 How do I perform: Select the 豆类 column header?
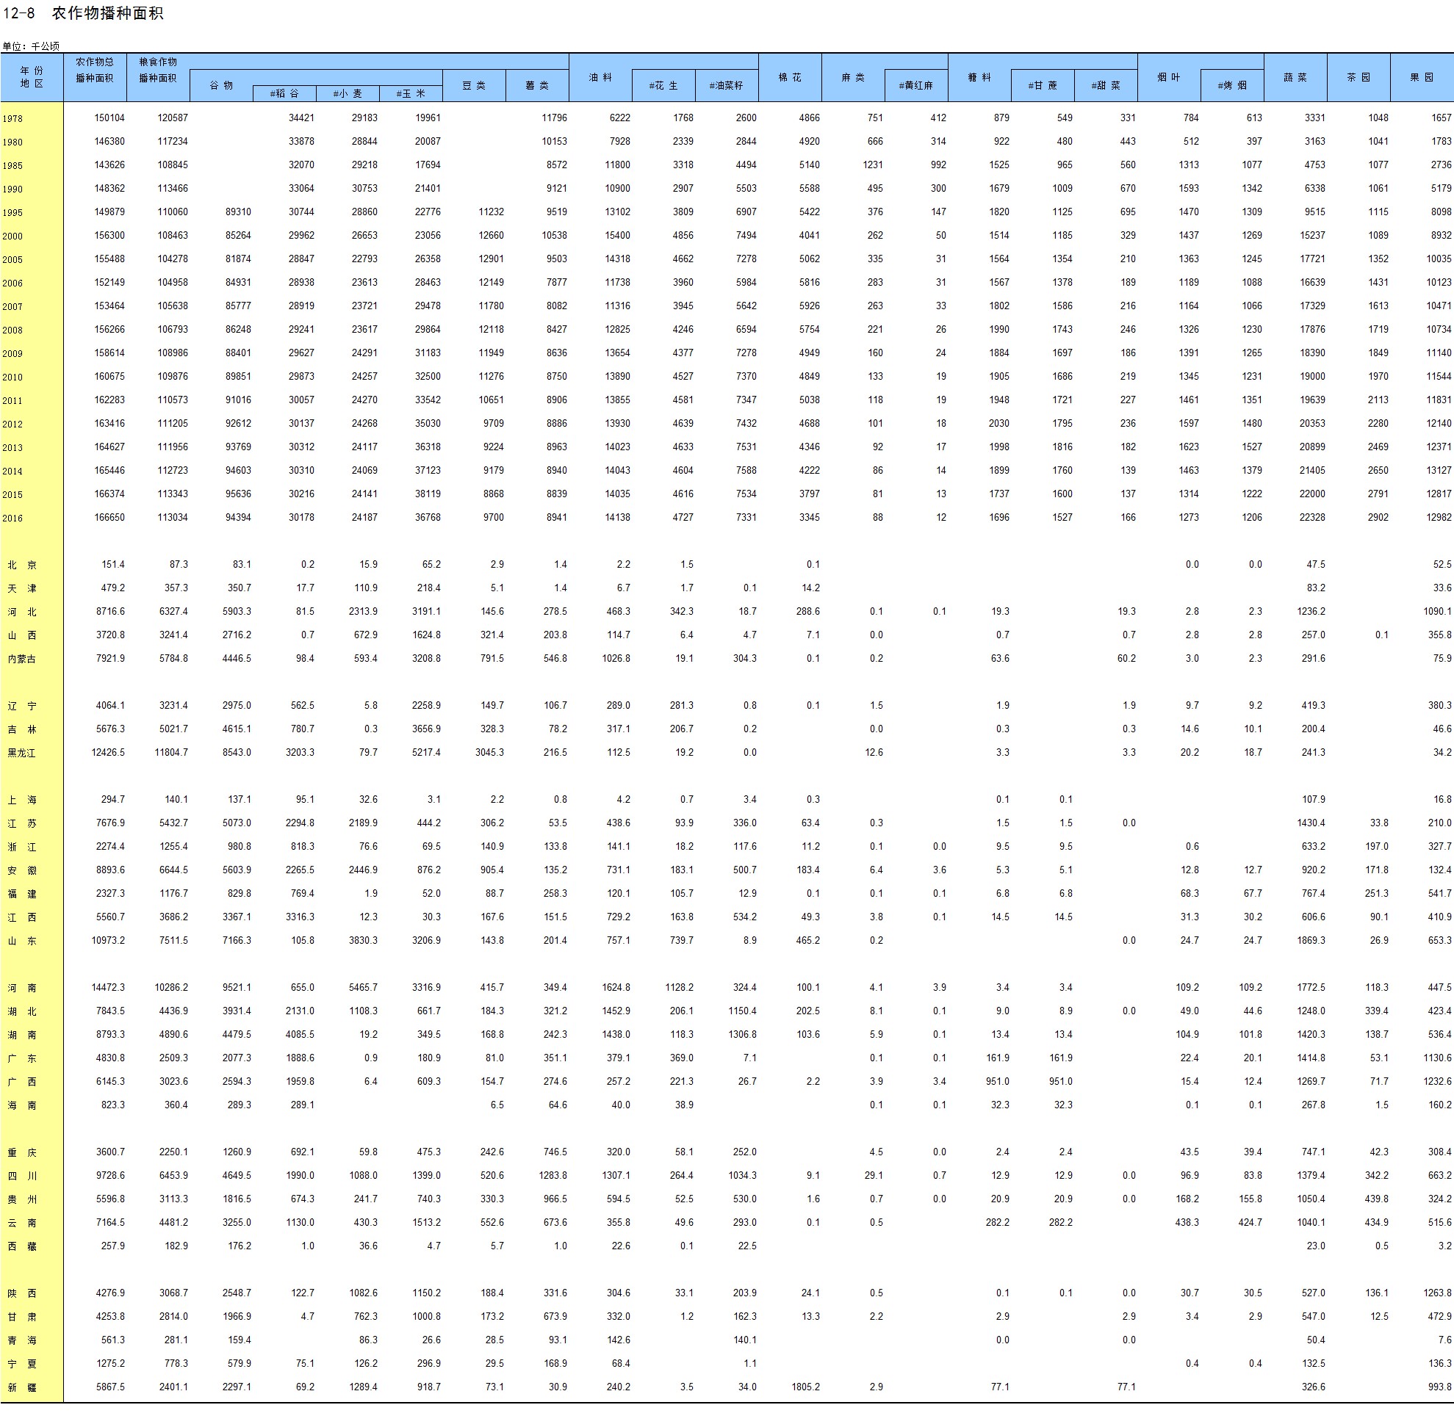pyautogui.click(x=474, y=85)
